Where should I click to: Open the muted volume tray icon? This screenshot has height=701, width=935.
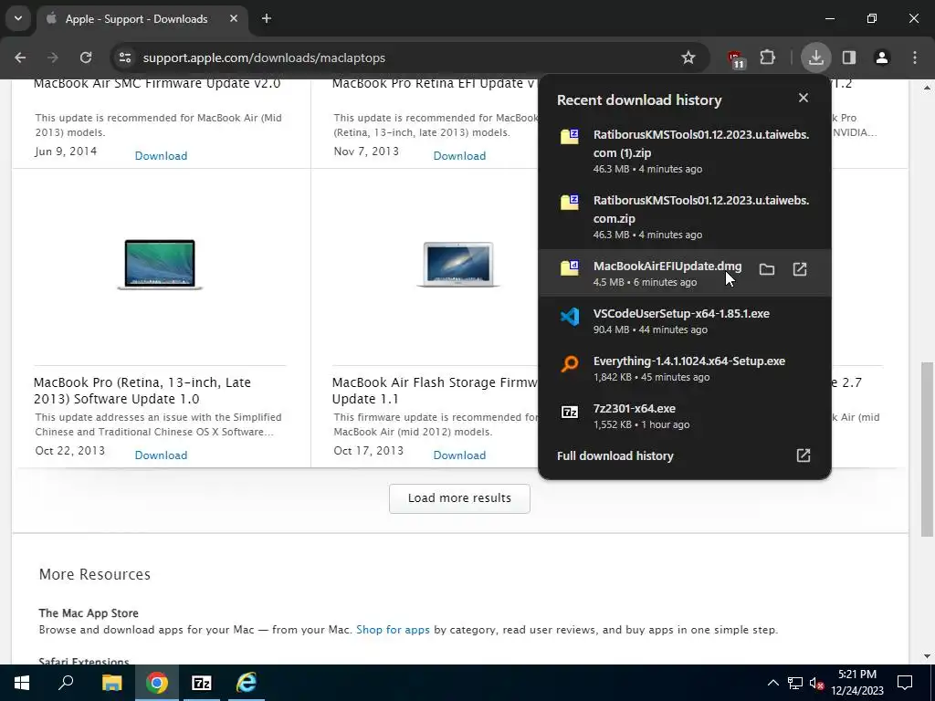point(817,683)
